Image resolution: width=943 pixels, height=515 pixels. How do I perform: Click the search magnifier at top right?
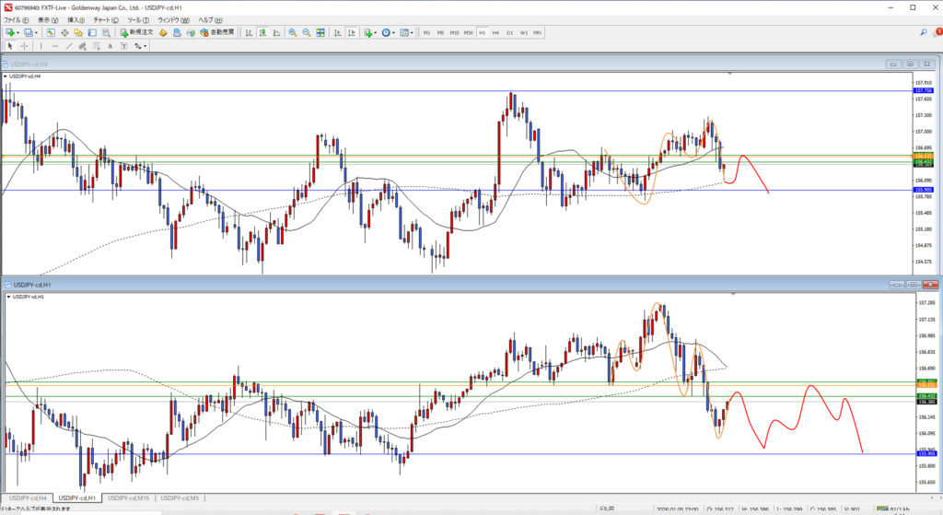coord(923,32)
